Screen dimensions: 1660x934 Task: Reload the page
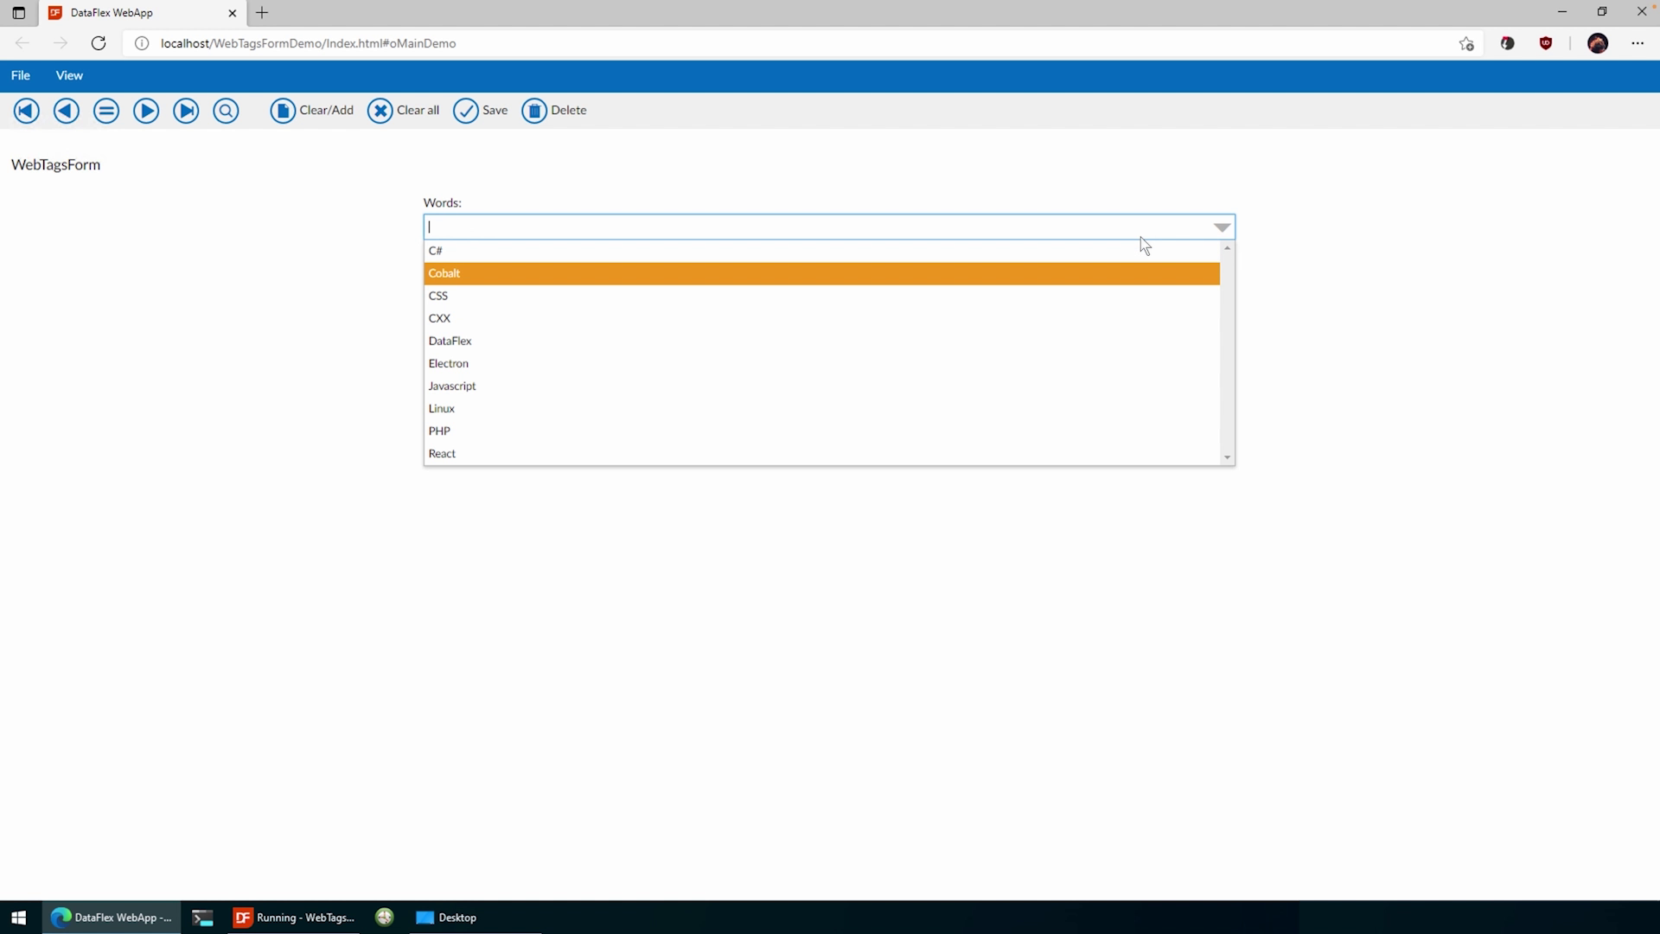(99, 43)
